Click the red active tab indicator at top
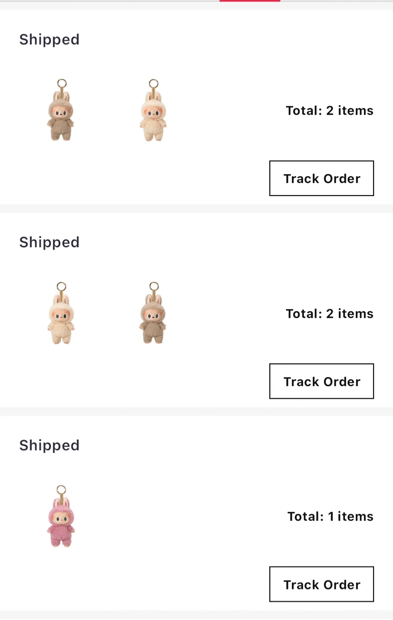The height and width of the screenshot is (620, 393). [x=250, y=1]
